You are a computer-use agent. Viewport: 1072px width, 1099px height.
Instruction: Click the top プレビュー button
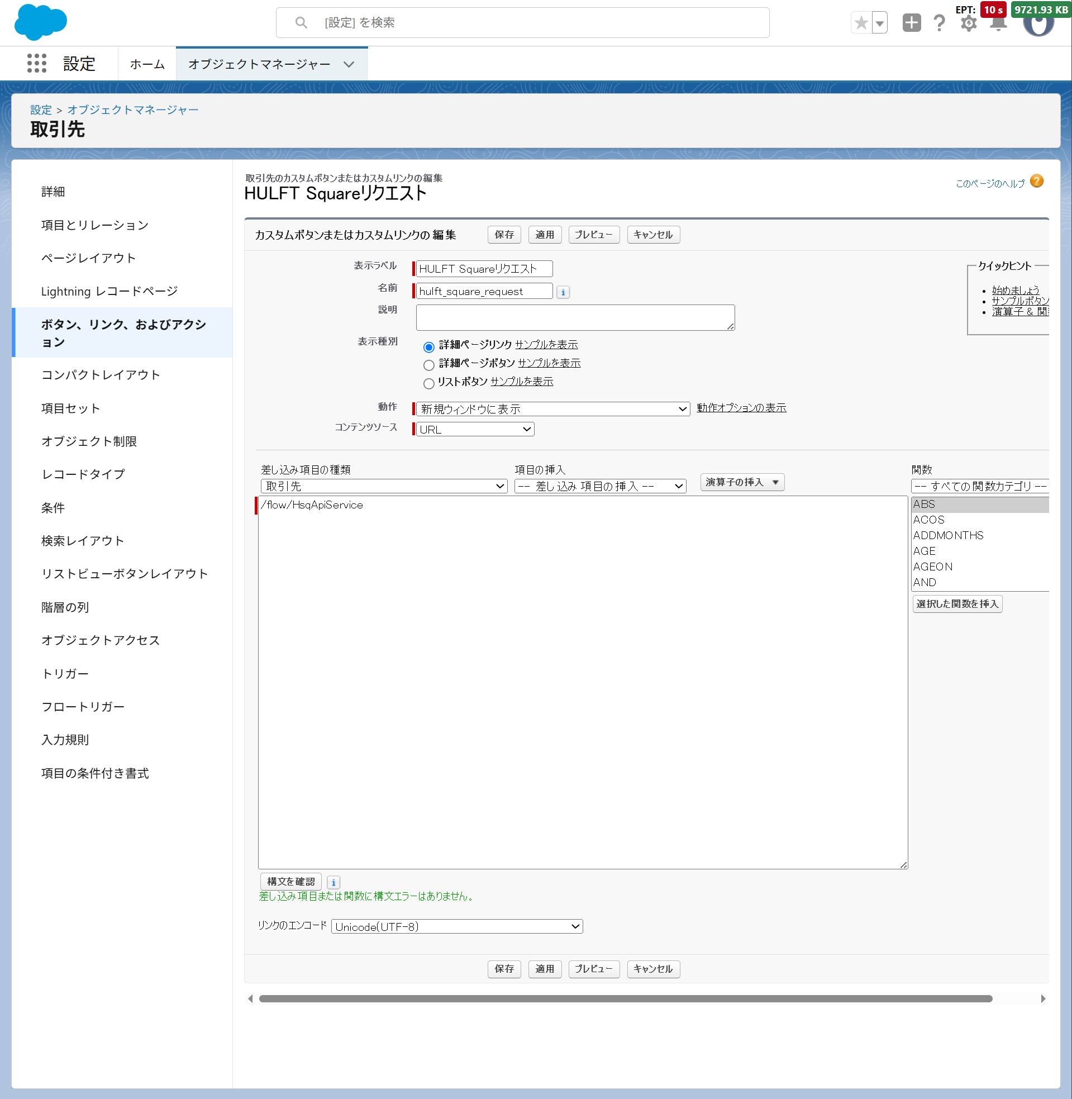pos(594,235)
